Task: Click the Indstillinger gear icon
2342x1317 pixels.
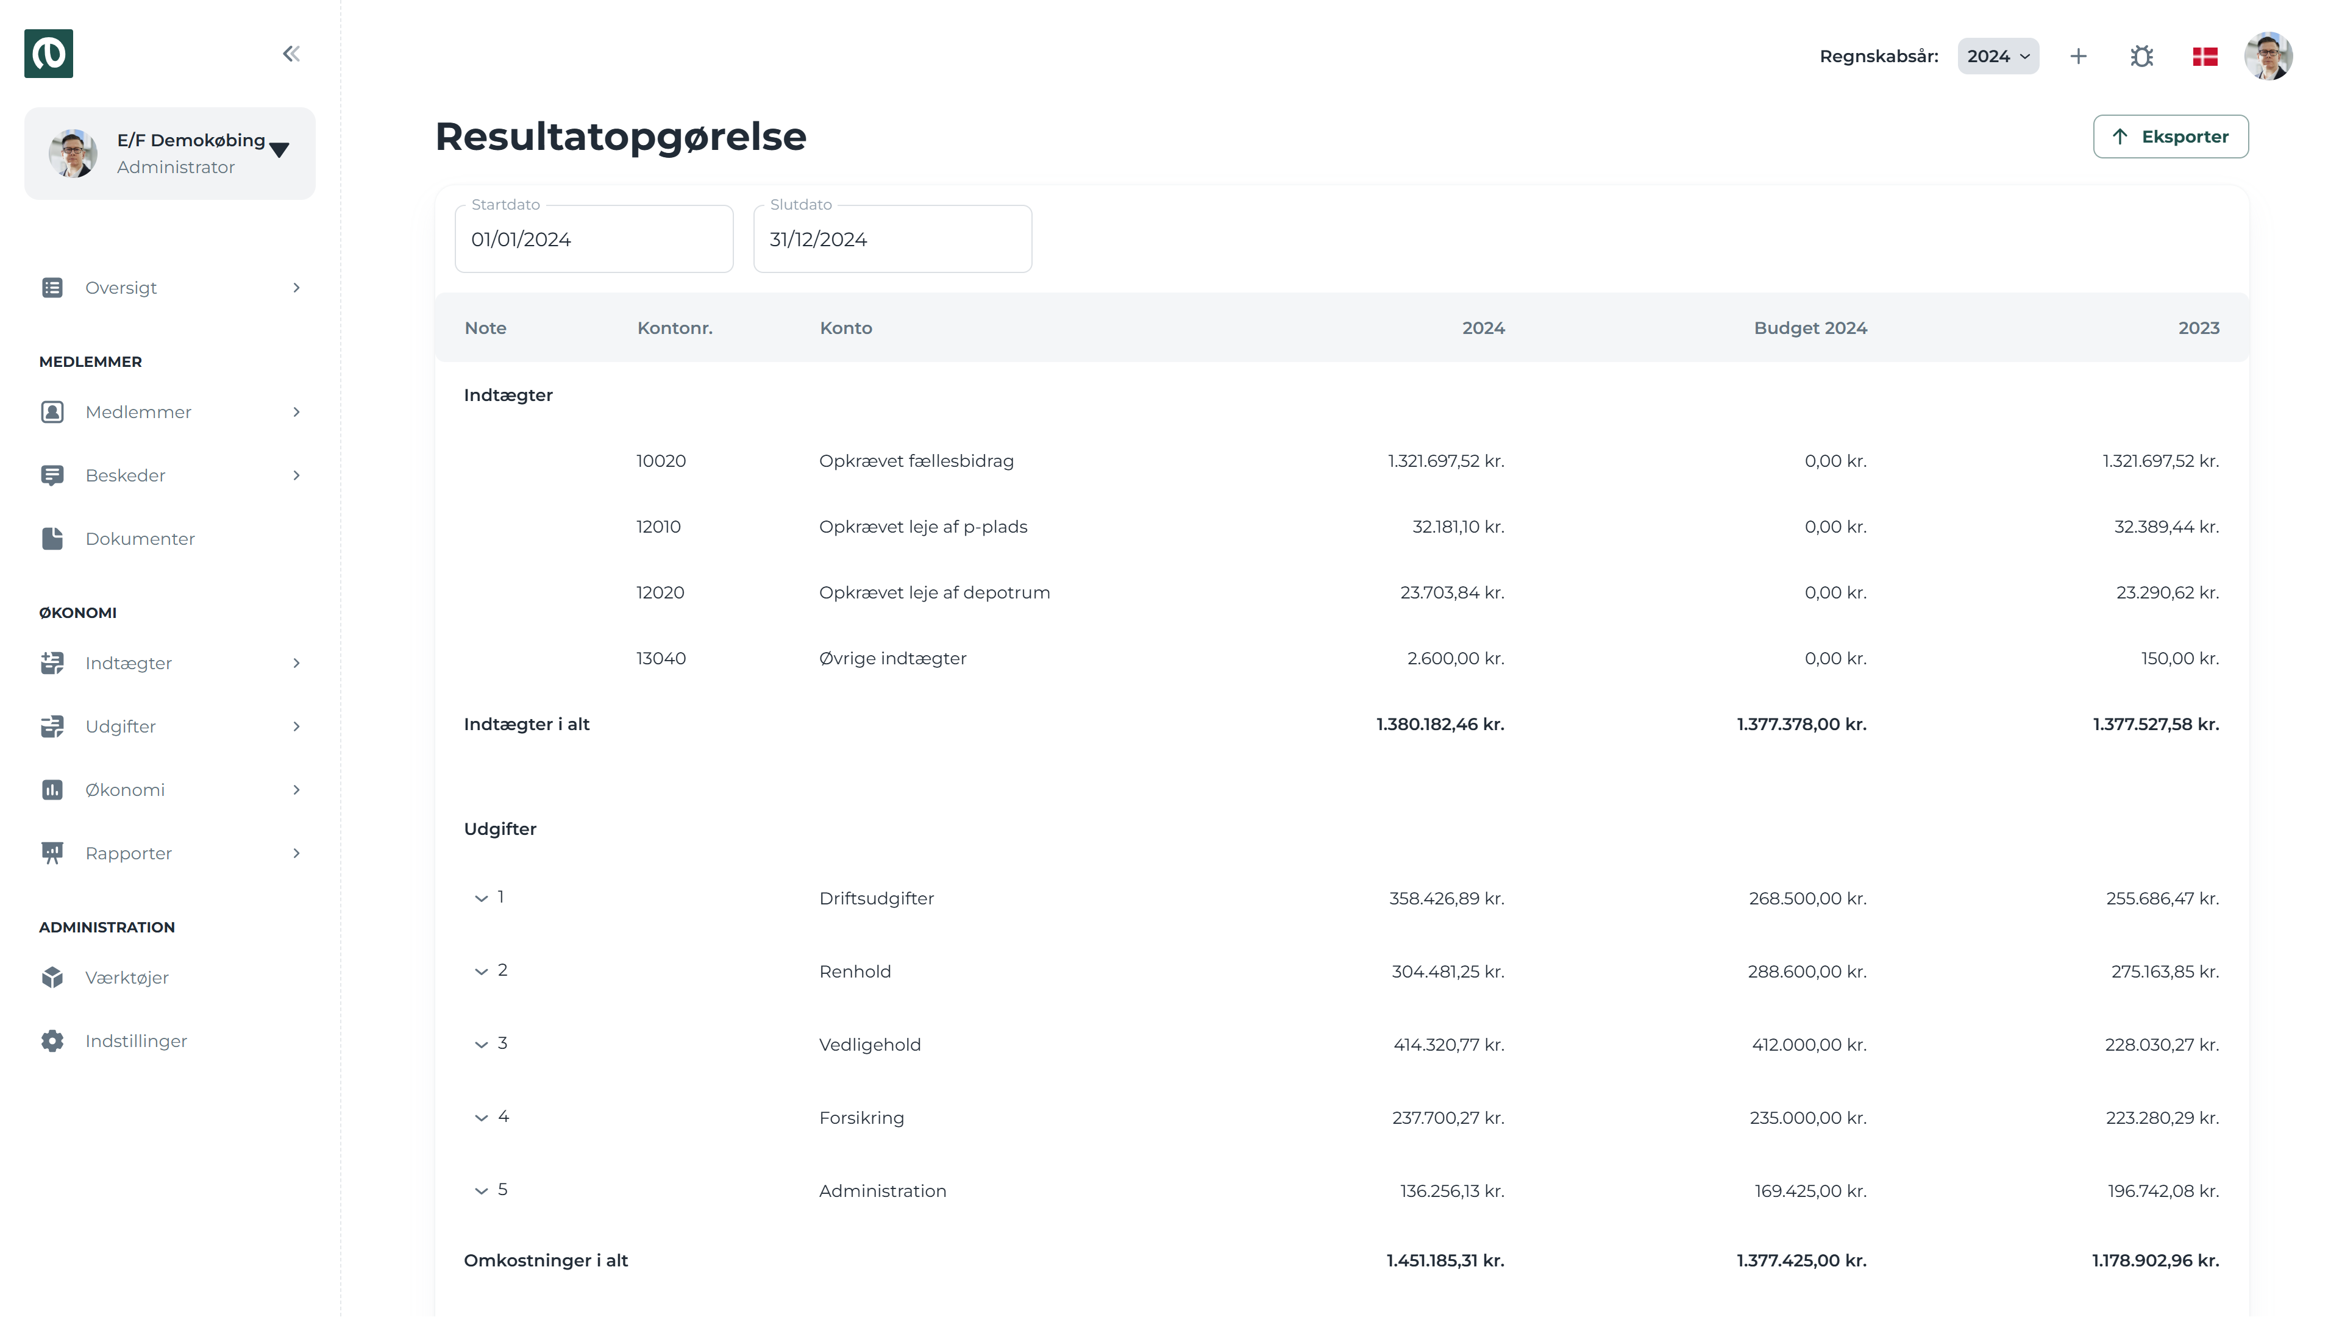Action: tap(53, 1041)
